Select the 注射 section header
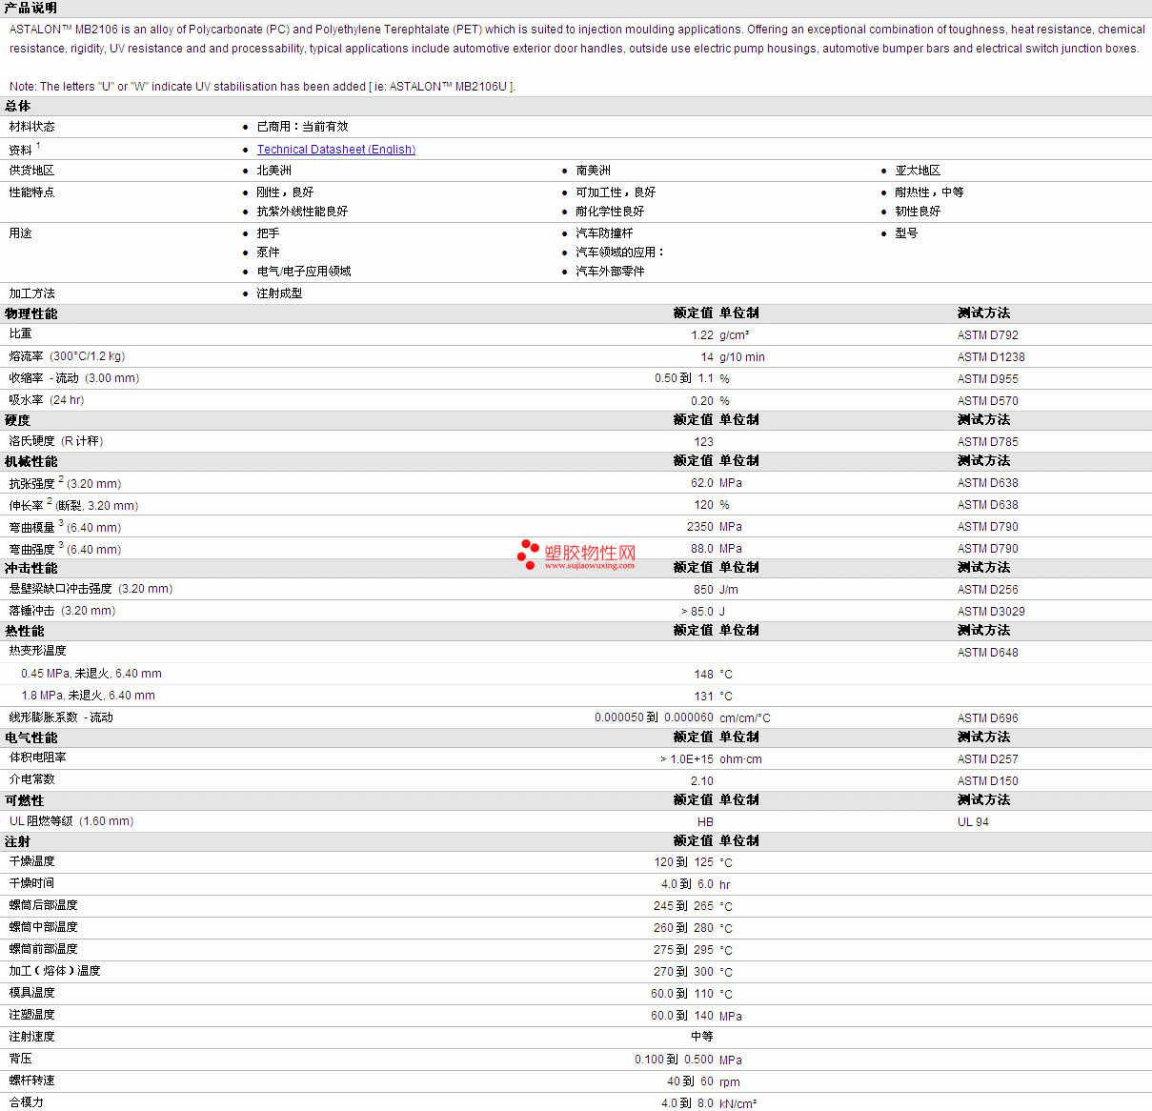The image size is (1152, 1111). pos(18,841)
